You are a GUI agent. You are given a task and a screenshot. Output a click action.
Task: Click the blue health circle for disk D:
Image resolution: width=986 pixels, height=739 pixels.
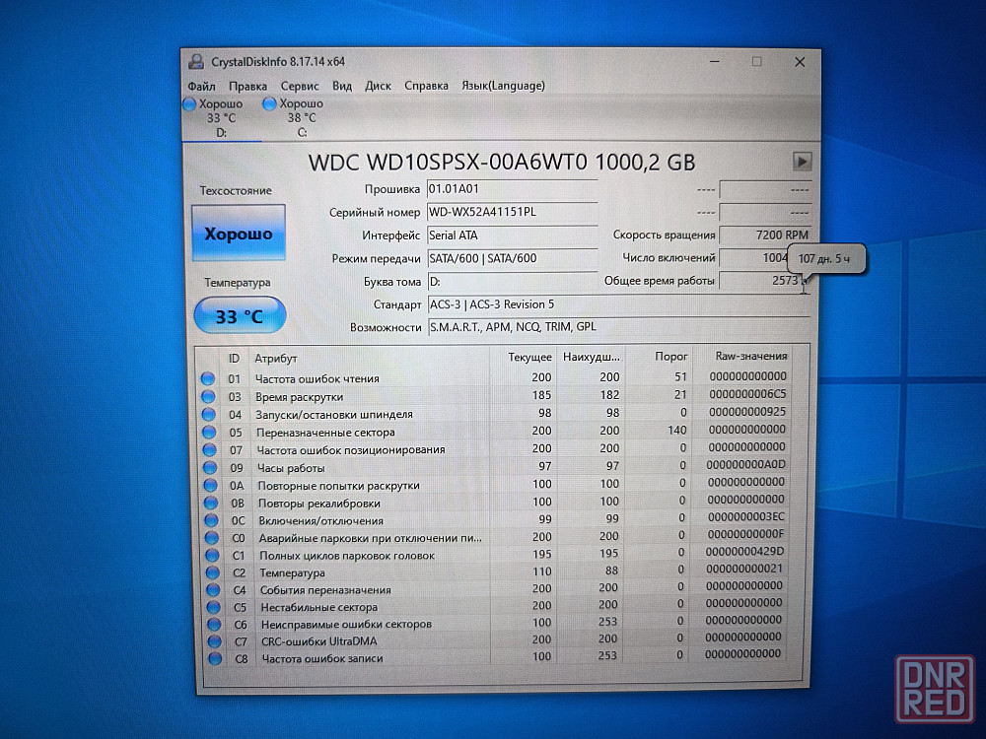(x=190, y=103)
